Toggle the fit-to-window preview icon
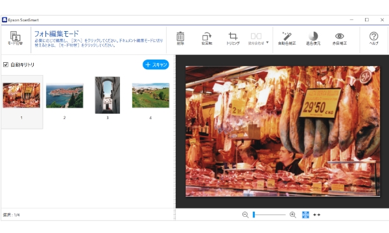This screenshot has height=233, width=389. pyautogui.click(x=305, y=215)
